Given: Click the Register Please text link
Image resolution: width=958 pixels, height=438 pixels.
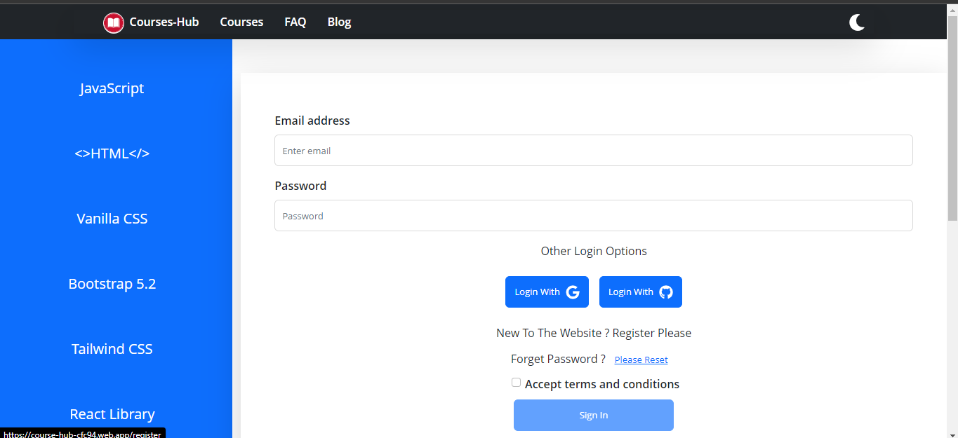Looking at the screenshot, I should (651, 333).
